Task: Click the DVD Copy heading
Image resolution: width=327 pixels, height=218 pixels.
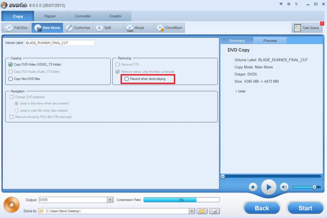Action: [x=239, y=50]
